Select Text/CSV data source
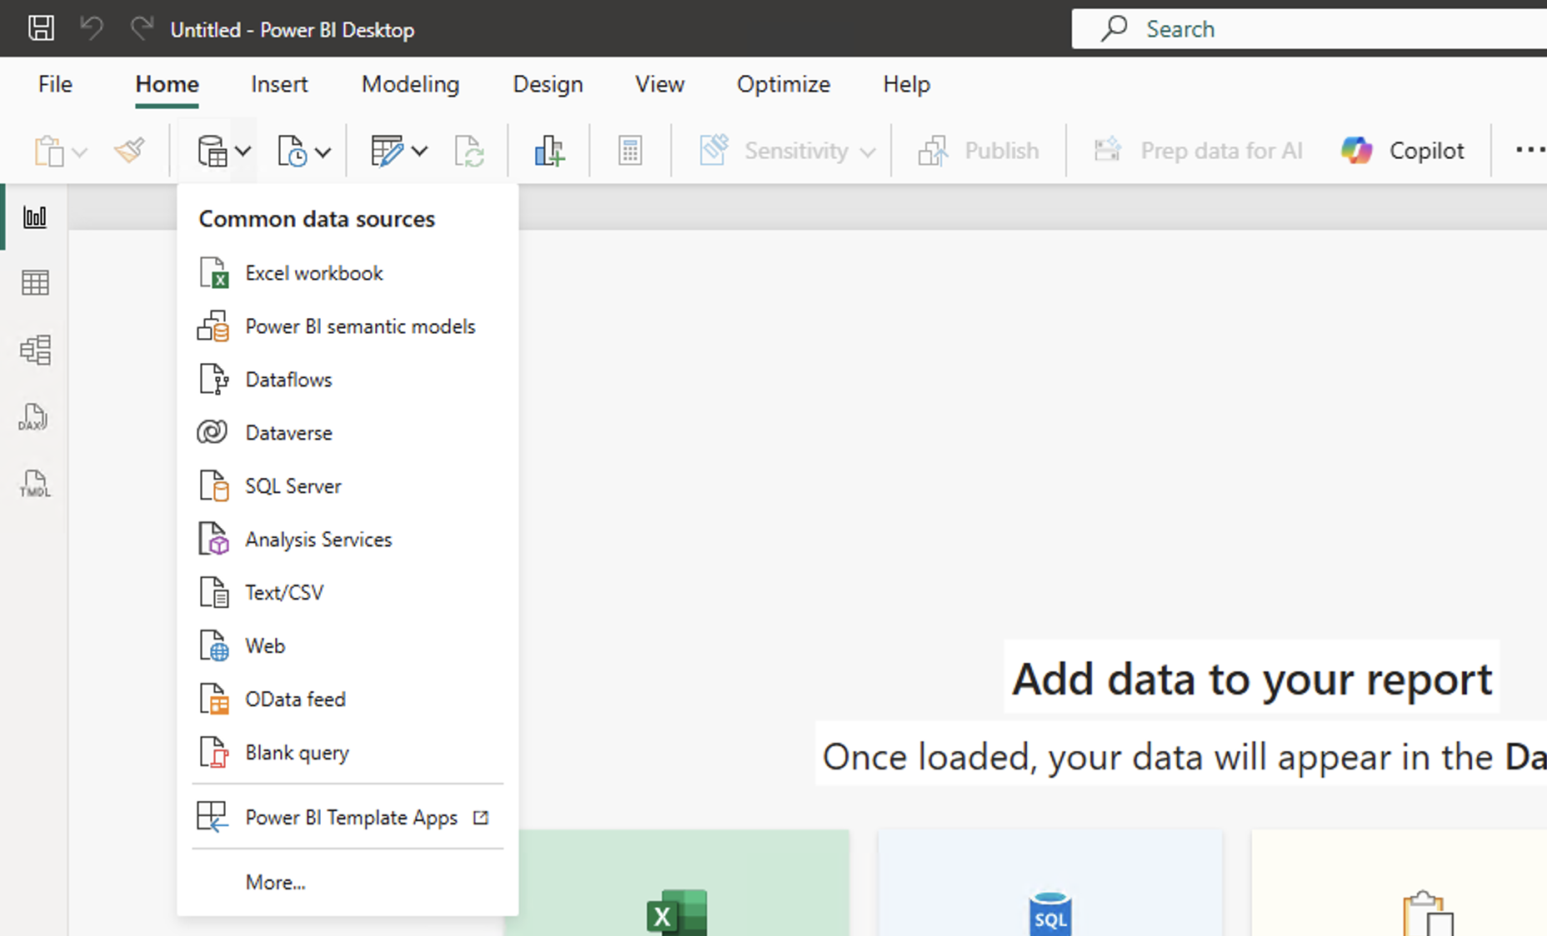 click(348, 593)
